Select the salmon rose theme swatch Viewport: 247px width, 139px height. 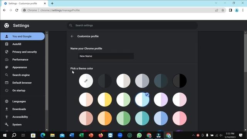tap(86, 119)
